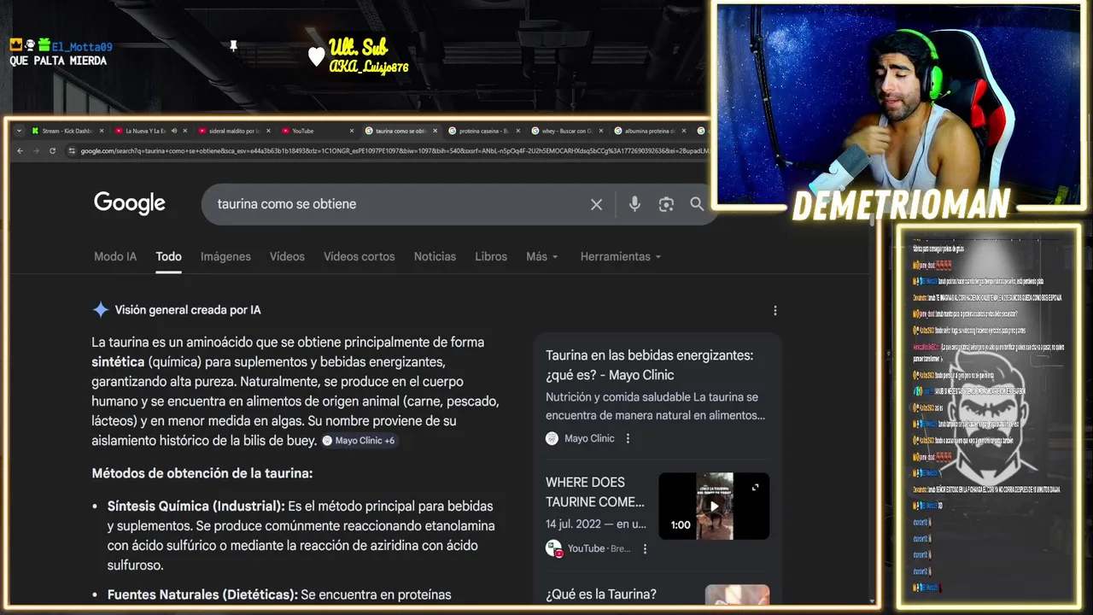Open the tab search dropdown arrow
The height and width of the screenshot is (615, 1093).
point(19,131)
